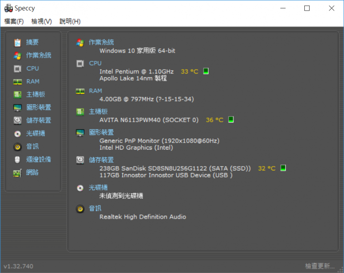The height and width of the screenshot is (273, 344).
Task: Click the 主機板 heading in main panel
Action: pyautogui.click(x=98, y=112)
